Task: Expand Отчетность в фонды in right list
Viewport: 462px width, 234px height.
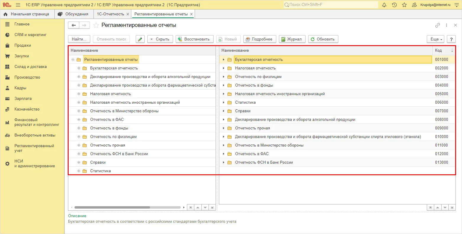Action: point(224,85)
